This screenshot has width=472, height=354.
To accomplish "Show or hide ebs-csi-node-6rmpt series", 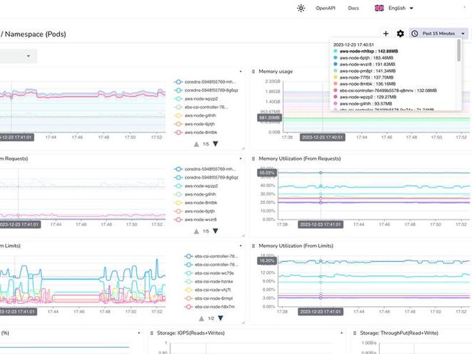I will pyautogui.click(x=209, y=299).
